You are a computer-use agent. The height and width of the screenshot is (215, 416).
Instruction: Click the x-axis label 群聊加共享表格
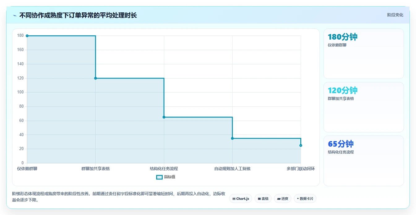point(96,169)
